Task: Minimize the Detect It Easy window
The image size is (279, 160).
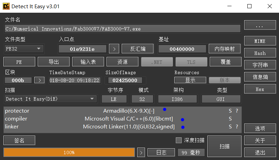Action: pyautogui.click(x=229, y=6)
